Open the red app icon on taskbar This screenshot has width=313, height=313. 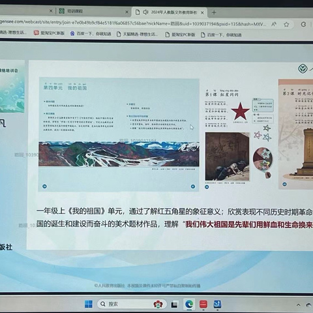click(x=203, y=305)
